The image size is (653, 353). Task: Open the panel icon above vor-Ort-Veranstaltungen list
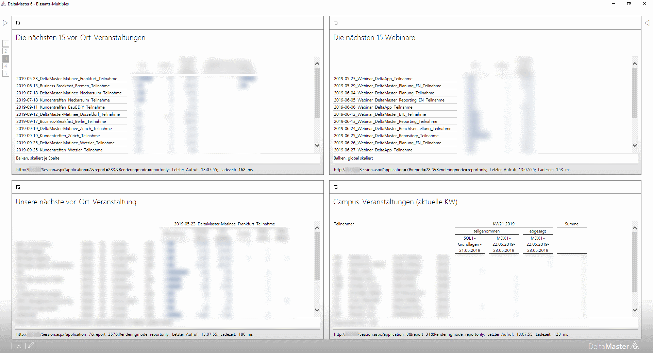18,23
